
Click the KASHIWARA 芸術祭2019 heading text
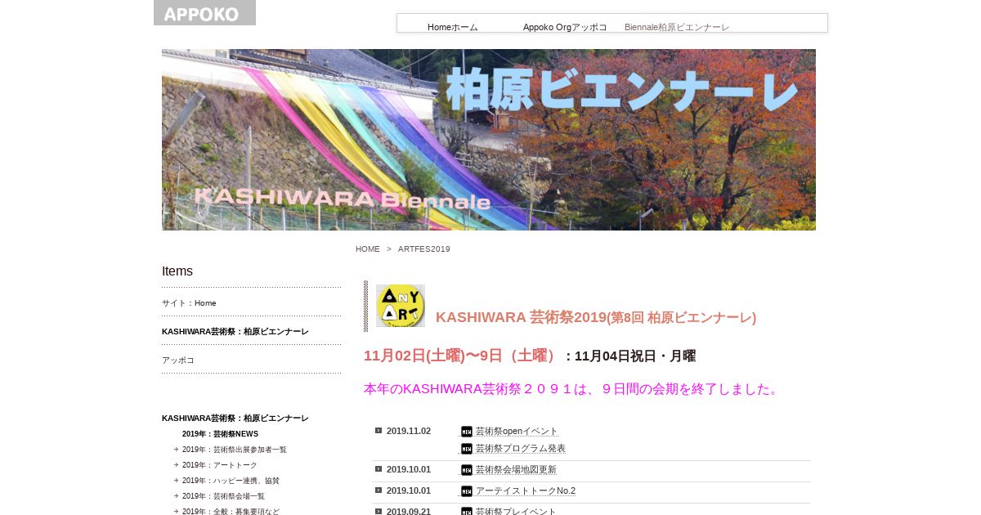[x=596, y=317]
